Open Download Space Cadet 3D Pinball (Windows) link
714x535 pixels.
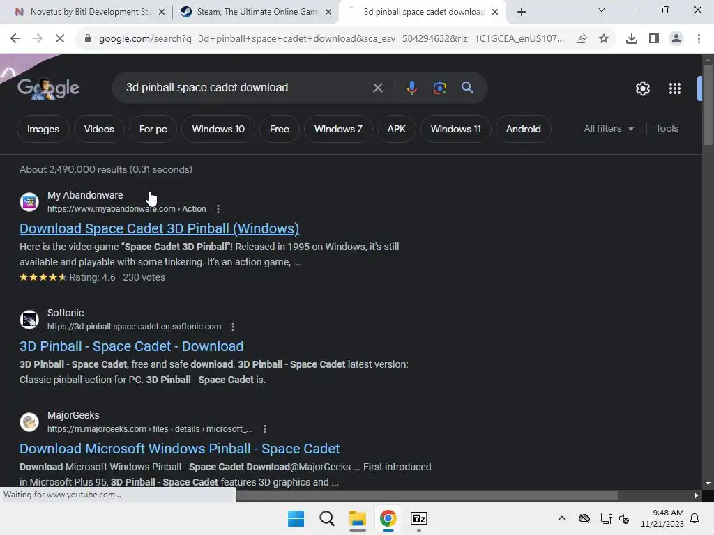160,228
